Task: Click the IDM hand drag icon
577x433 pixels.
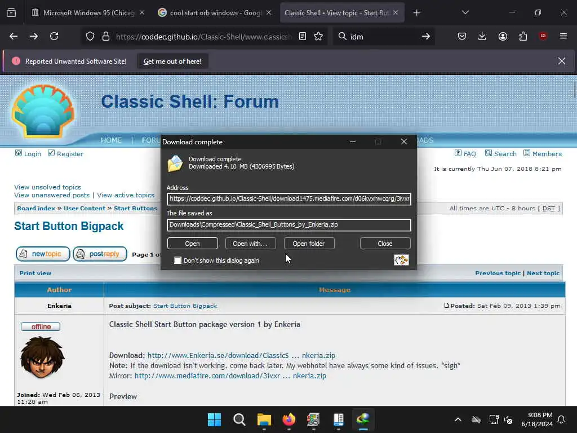Action: 401,260
